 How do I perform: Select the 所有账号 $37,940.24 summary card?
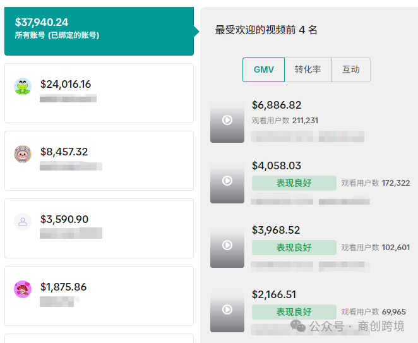tap(99, 28)
